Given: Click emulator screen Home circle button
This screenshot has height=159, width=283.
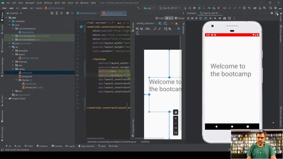Looking at the screenshot, I should click(232, 127).
